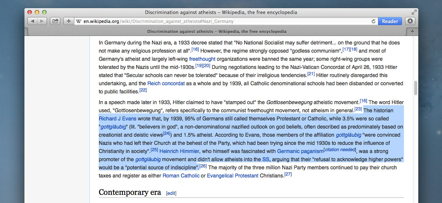Reload the page with refresh icon
The width and height of the screenshot is (442, 203).
pos(373,21)
